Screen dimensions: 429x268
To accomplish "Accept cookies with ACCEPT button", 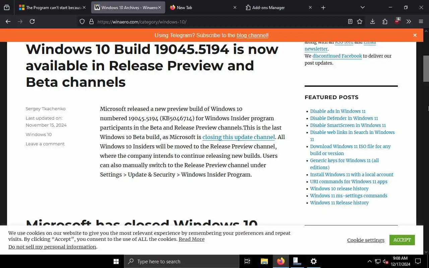I will tap(402, 240).
